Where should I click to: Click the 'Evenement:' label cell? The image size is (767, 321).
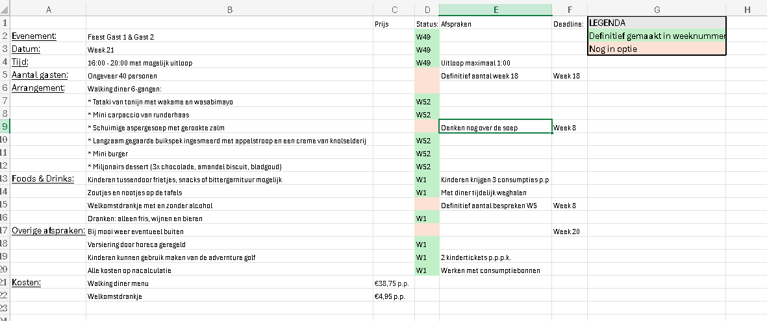coord(49,36)
